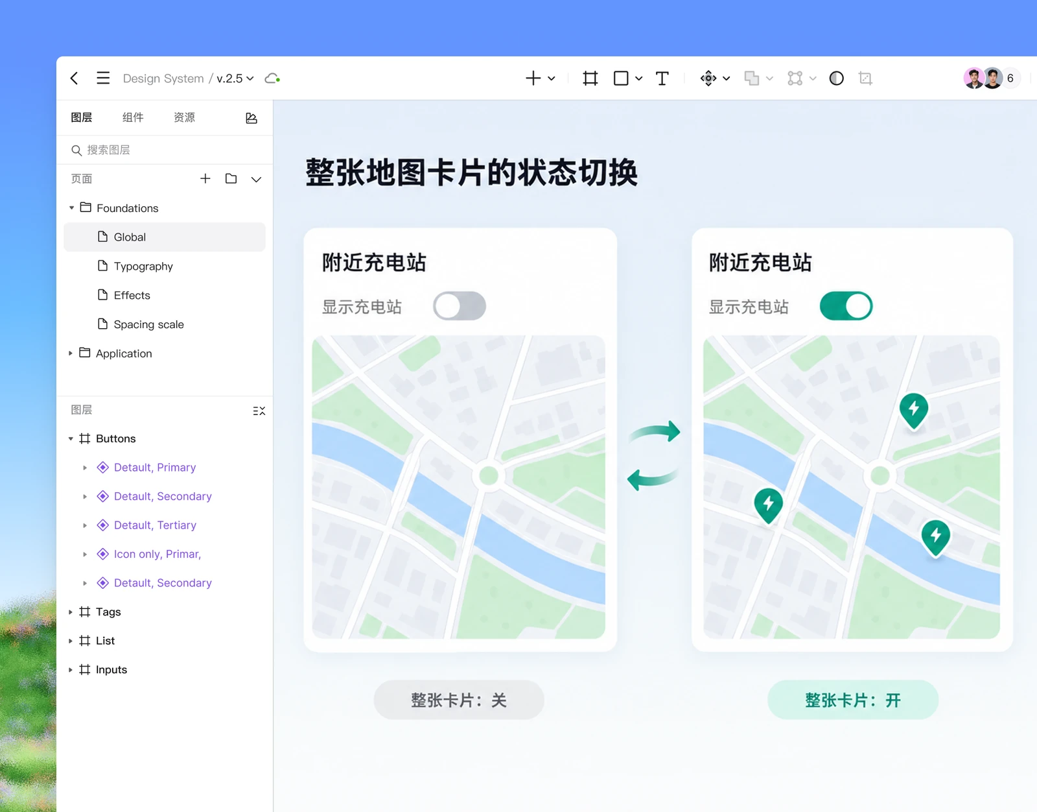Viewport: 1037px width, 812px height.
Task: Click the 整张卡片：关 button
Action: (459, 700)
